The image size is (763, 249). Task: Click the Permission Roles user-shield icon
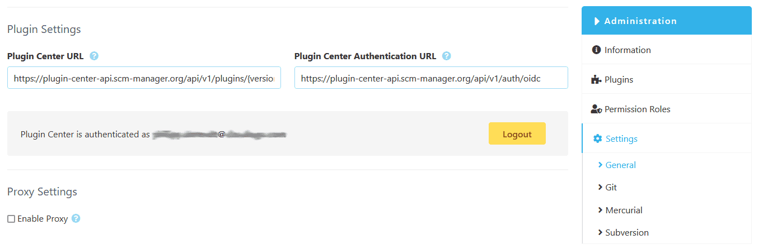click(596, 109)
